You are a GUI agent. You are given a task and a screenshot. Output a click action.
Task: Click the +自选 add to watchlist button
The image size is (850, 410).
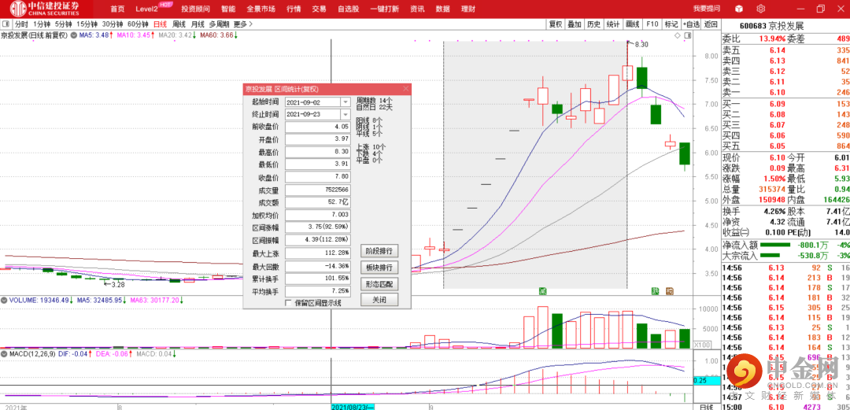(690, 24)
